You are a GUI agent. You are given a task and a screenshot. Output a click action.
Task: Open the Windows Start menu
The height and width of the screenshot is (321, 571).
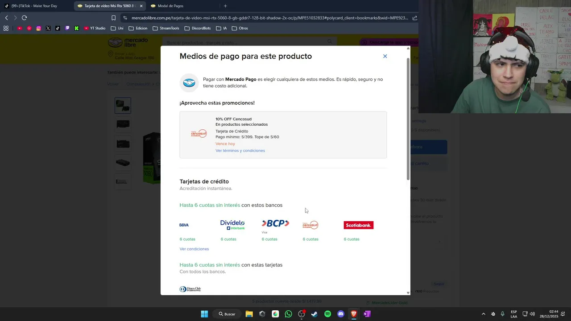click(x=204, y=314)
